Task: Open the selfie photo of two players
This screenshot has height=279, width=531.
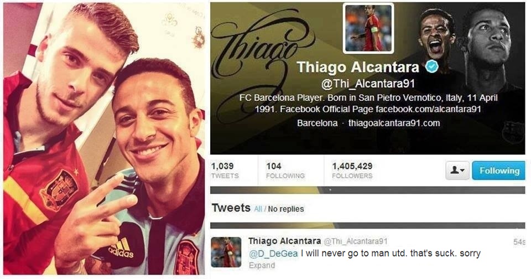Action: click(104, 138)
